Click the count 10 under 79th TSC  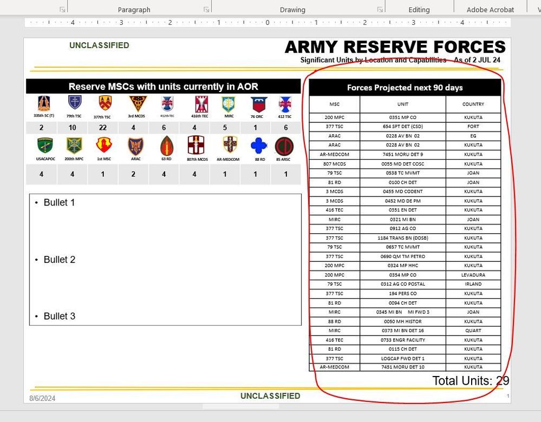pos(72,128)
